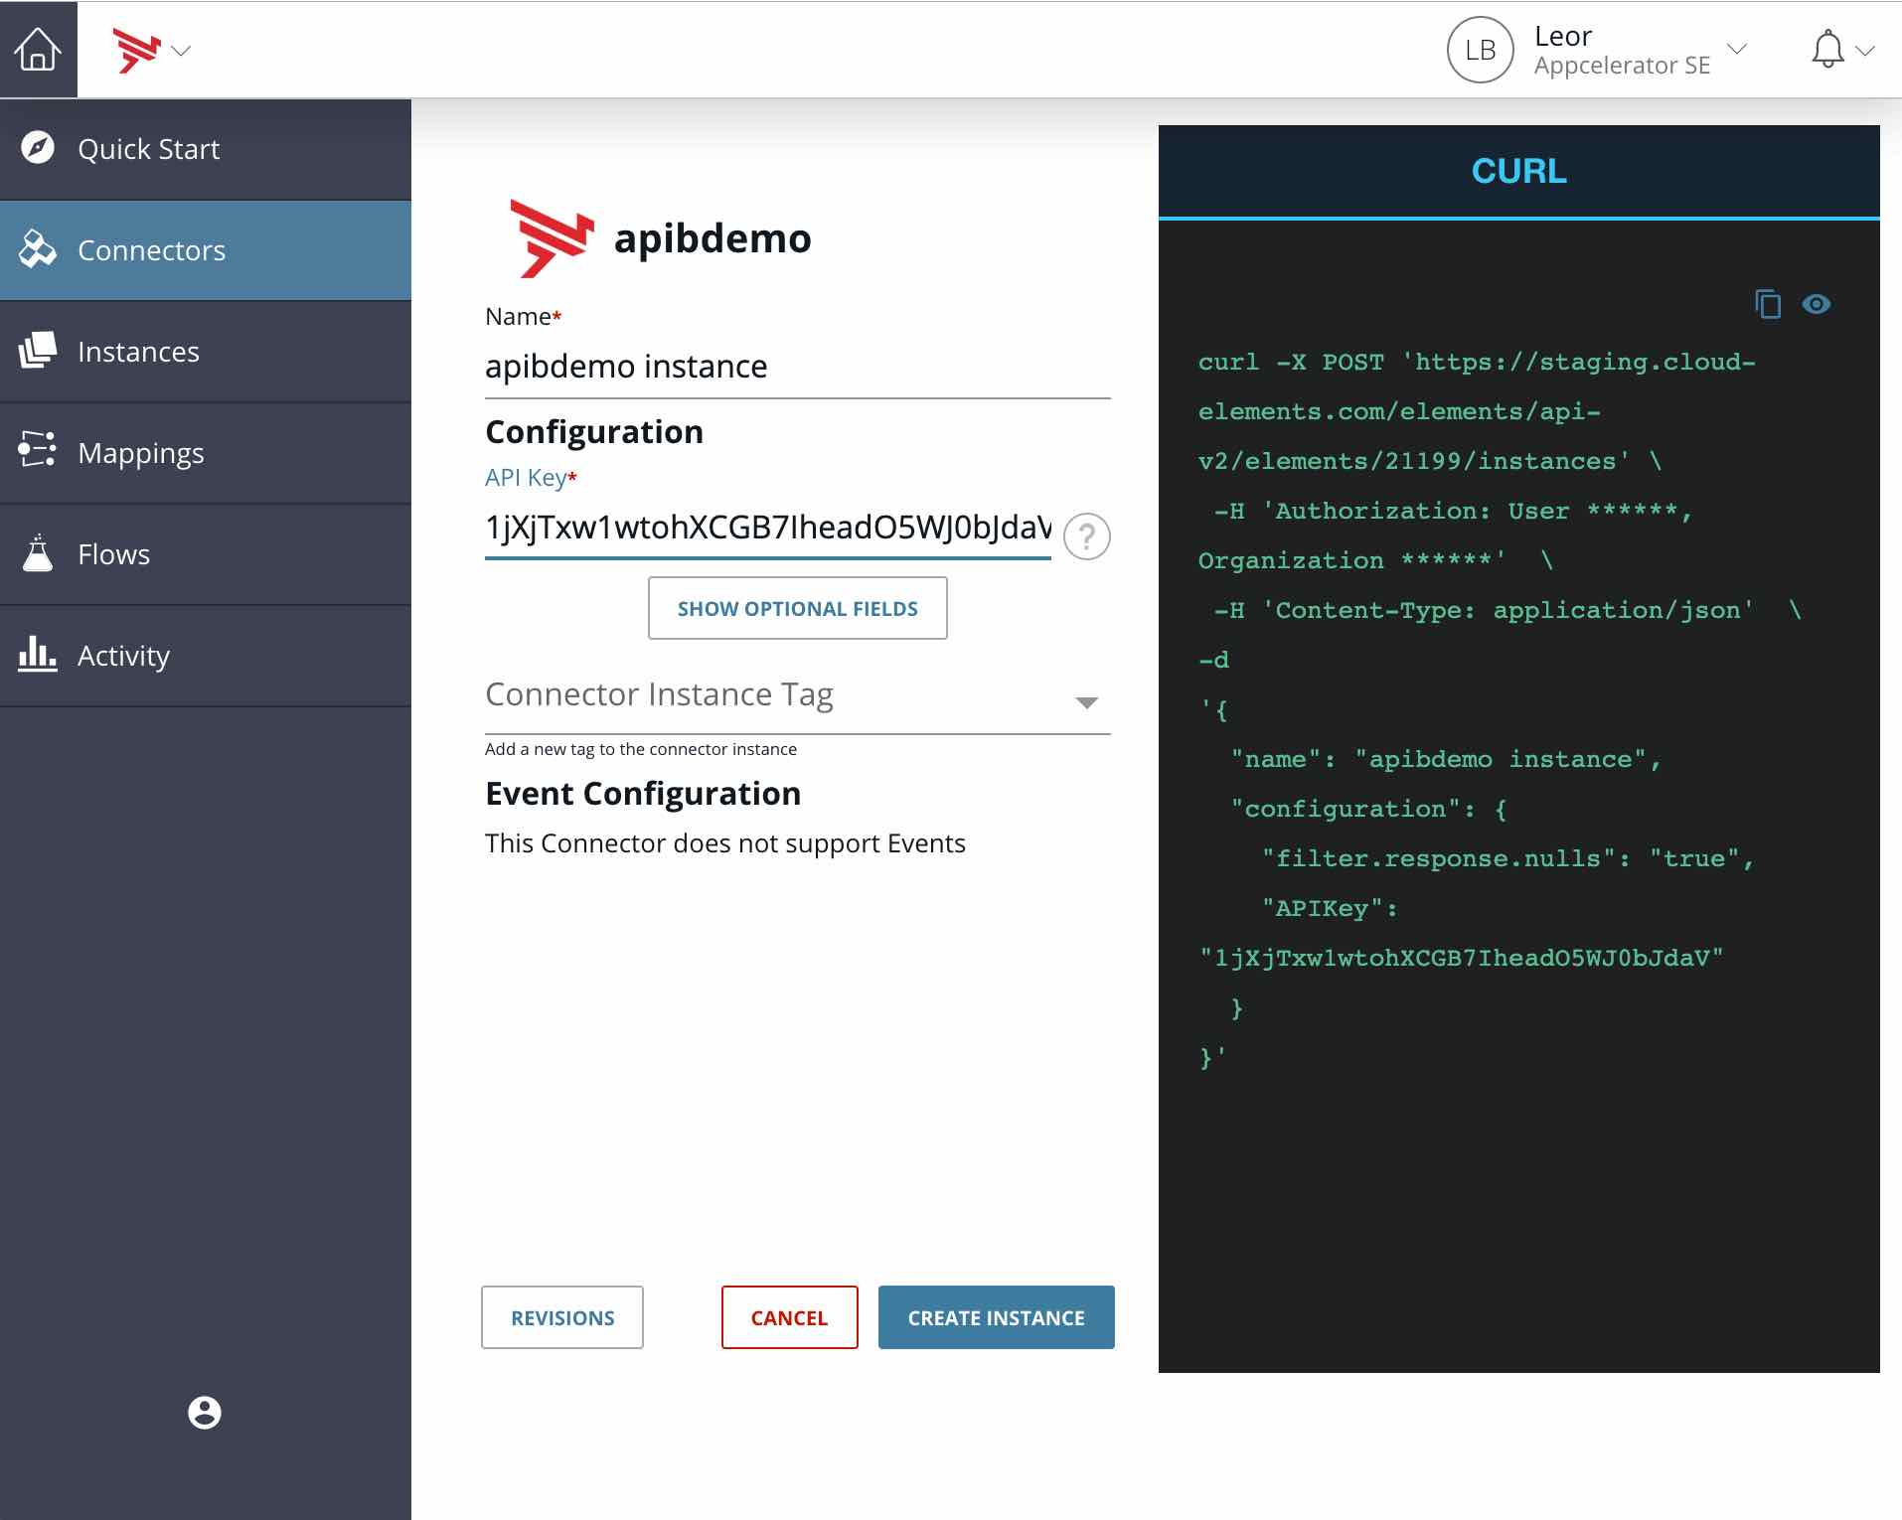Open the Mappings icon in sidebar

(x=38, y=450)
